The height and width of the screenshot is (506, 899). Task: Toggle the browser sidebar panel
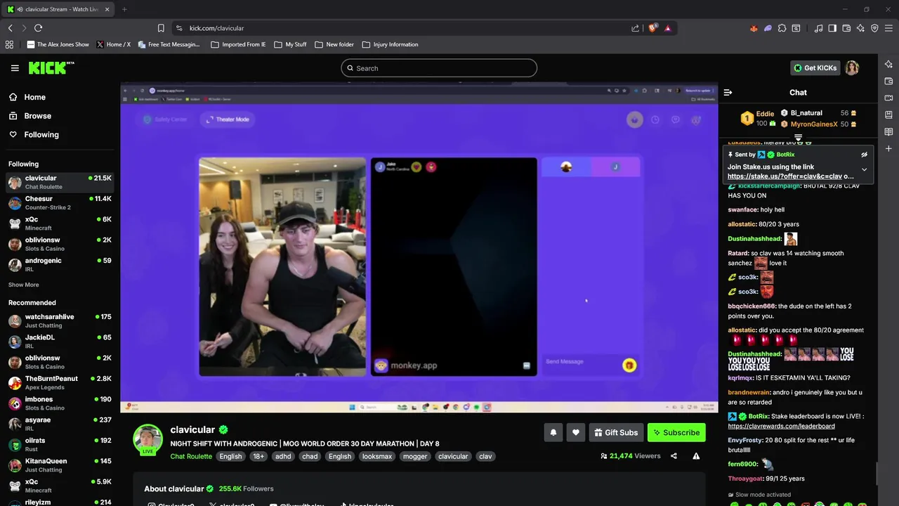point(832,28)
